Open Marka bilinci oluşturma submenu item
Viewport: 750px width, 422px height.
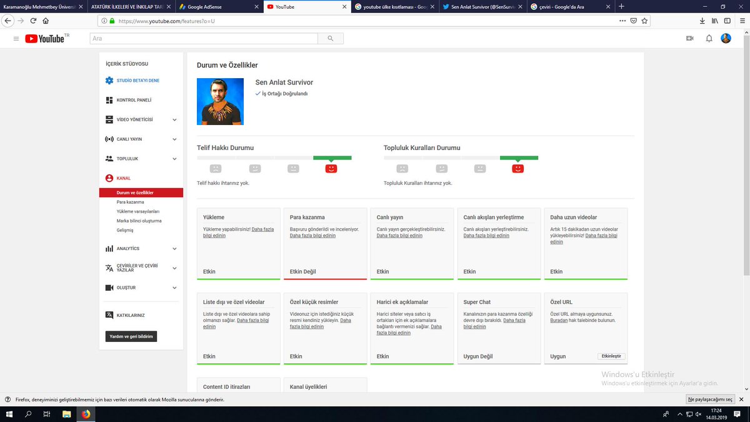click(x=139, y=221)
